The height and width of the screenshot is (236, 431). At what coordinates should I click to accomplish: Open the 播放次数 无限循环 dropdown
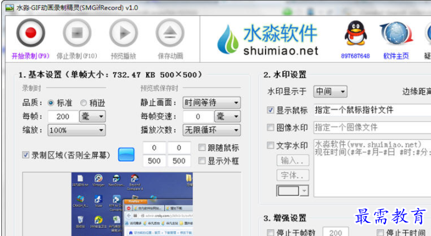pyautogui.click(x=211, y=130)
